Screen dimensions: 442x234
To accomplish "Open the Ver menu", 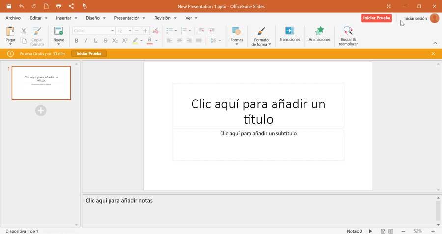I will coord(192,18).
